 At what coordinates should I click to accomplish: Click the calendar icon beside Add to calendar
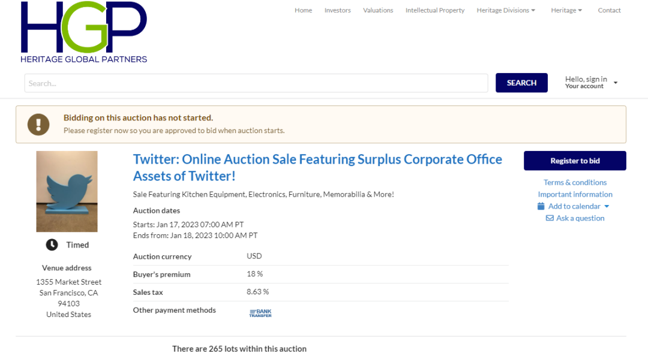(x=541, y=206)
